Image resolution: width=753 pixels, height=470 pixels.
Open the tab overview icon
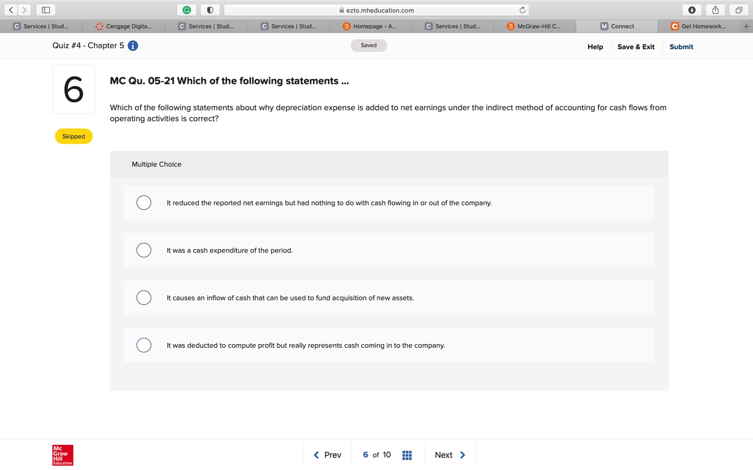tap(738, 9)
